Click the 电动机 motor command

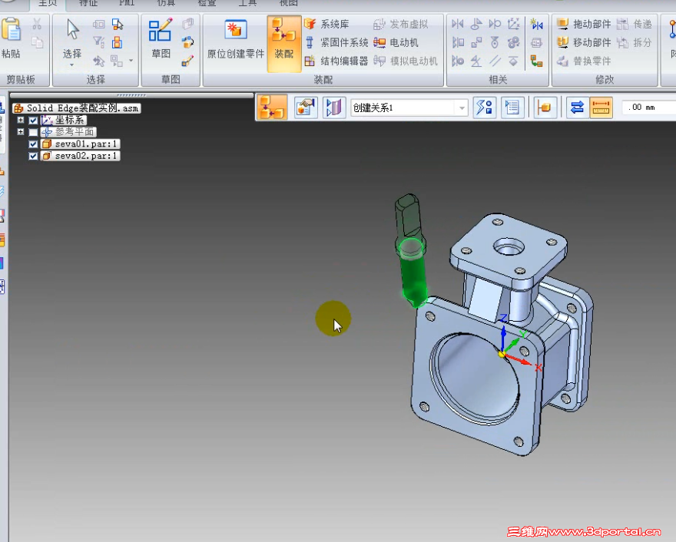pos(396,43)
